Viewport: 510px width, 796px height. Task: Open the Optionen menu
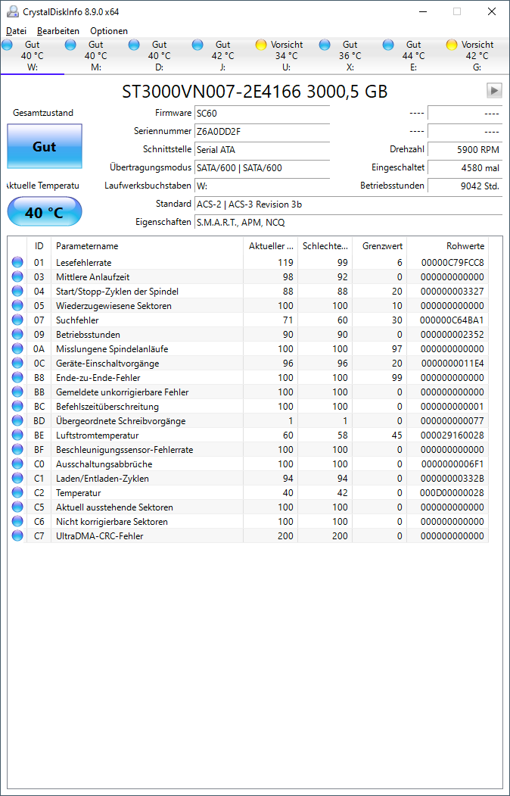click(109, 31)
